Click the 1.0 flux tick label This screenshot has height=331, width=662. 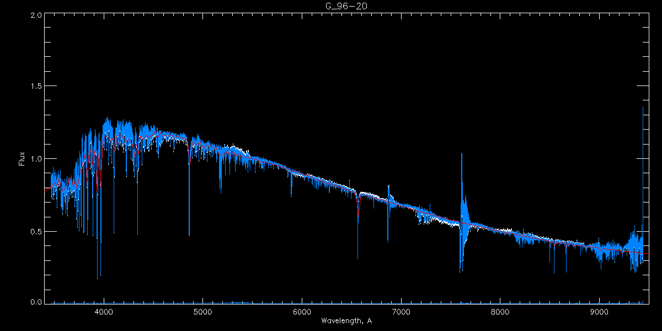34,159
